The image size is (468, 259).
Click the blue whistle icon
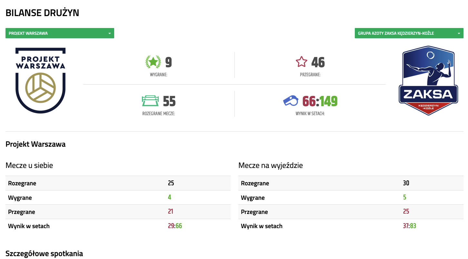click(291, 101)
